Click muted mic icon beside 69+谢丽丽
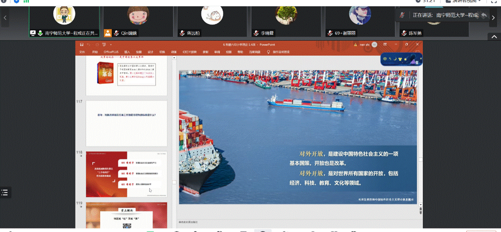The height and width of the screenshot is (232, 501). coord(330,33)
